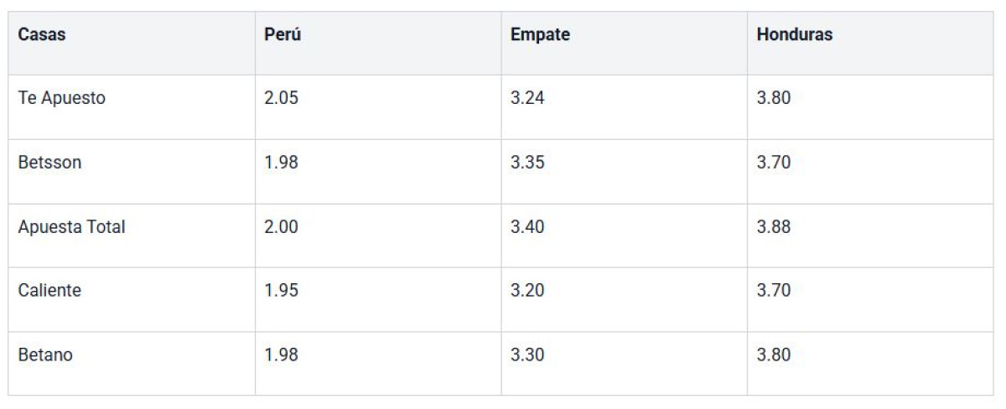Click the Casas column header
Screen dimensions: 1006x409
(42, 35)
